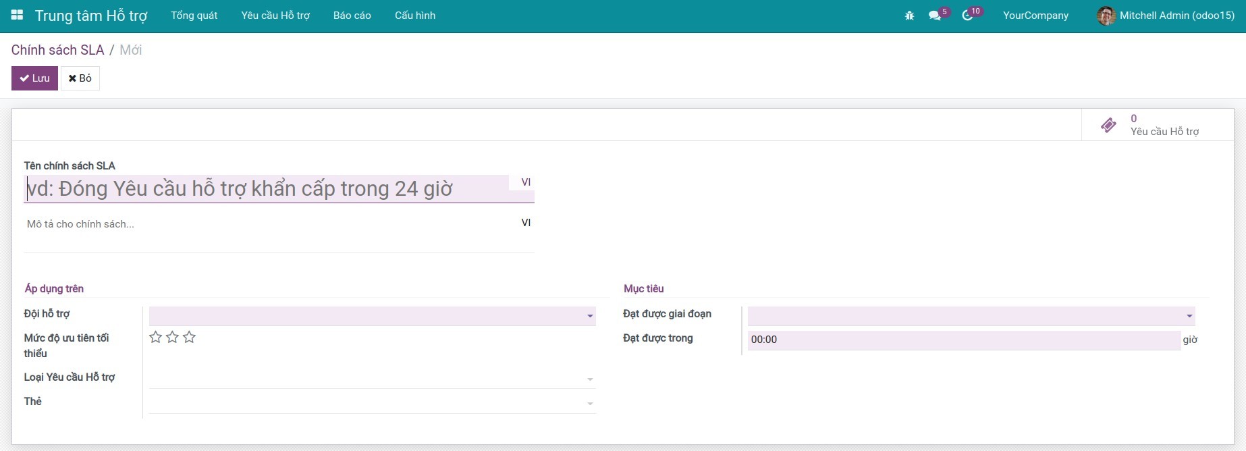Click the Lưu save button
Screen dimensions: 1246x451
coord(34,78)
